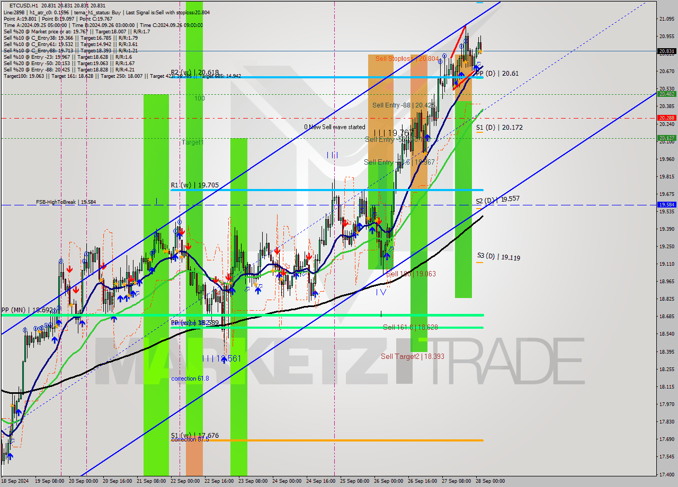Click the wave III 19.767 label
The height and width of the screenshot is (487, 678).
[394, 133]
